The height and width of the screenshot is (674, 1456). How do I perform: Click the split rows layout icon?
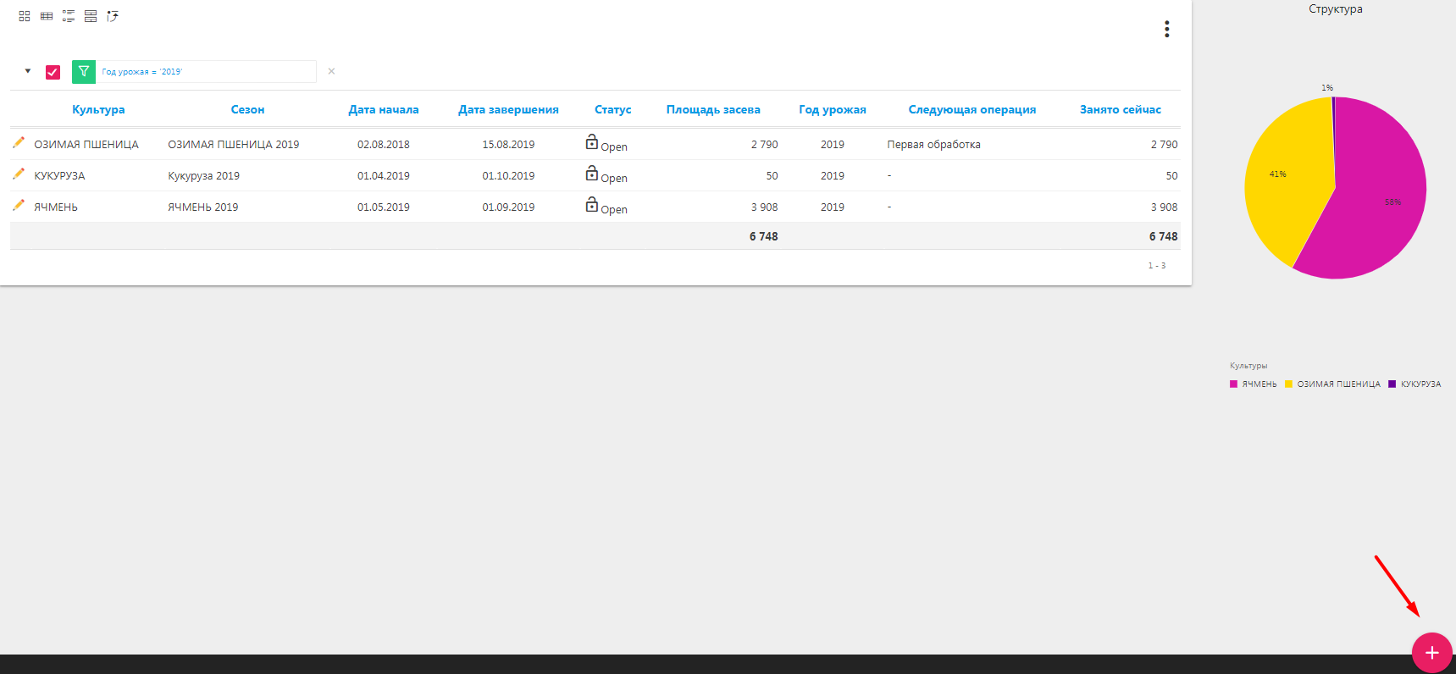click(x=91, y=16)
